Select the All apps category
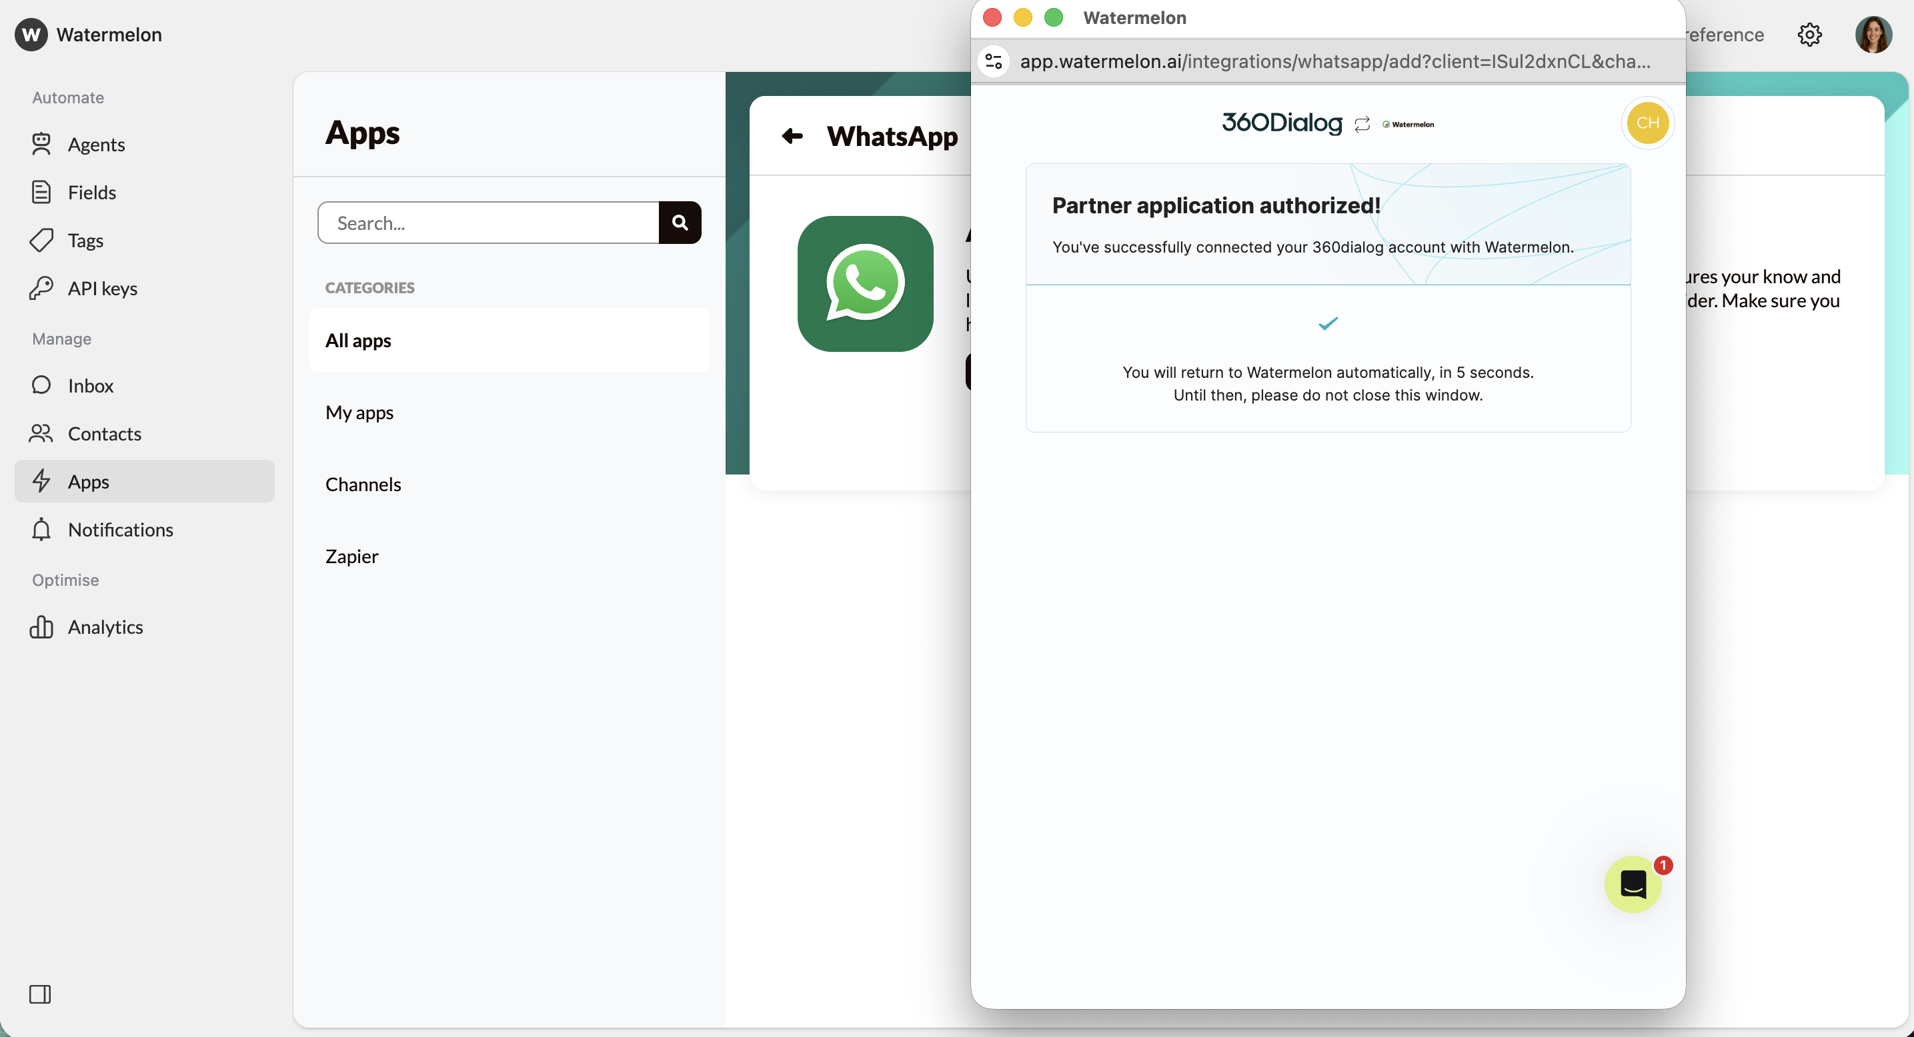 click(357, 340)
